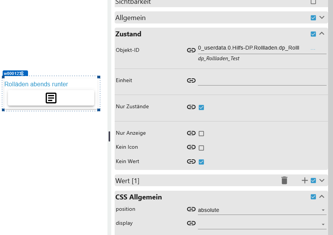Add a new Wert entry with plus icon

[x=305, y=181]
